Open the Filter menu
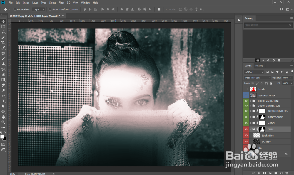The width and height of the screenshot is (294, 175). point(61,3)
